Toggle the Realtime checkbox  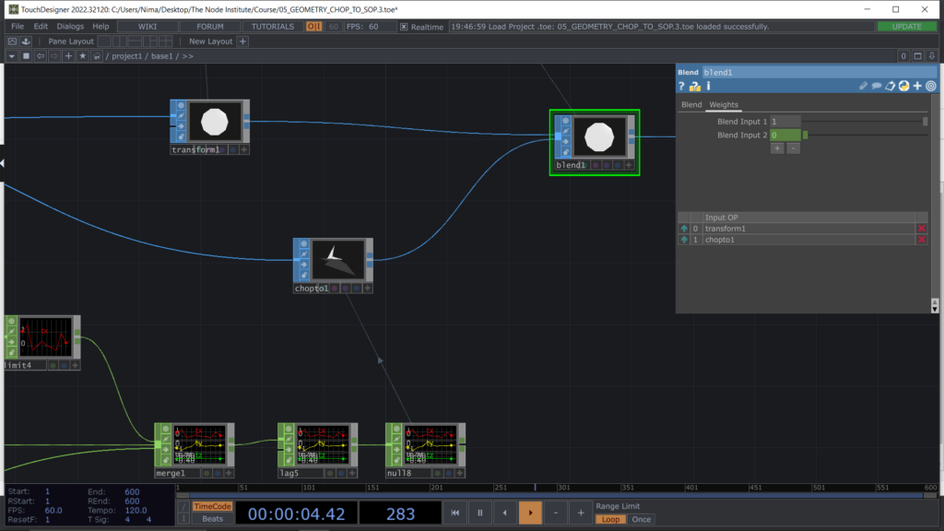pos(404,27)
